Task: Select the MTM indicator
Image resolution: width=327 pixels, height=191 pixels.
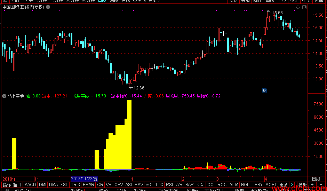Action: pos(234,184)
